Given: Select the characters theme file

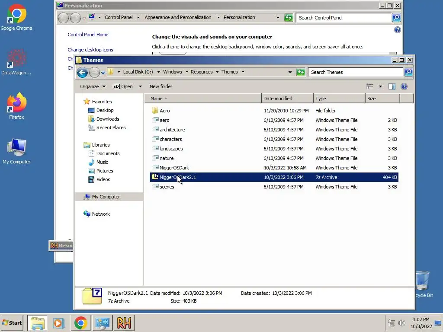Looking at the screenshot, I should point(274,139).
